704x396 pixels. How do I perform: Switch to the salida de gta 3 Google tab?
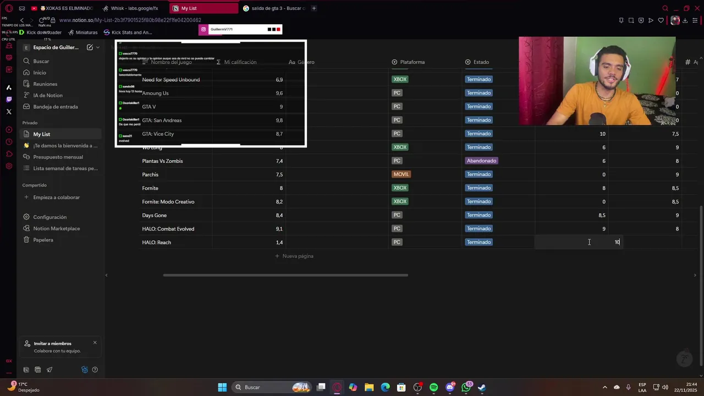click(273, 8)
